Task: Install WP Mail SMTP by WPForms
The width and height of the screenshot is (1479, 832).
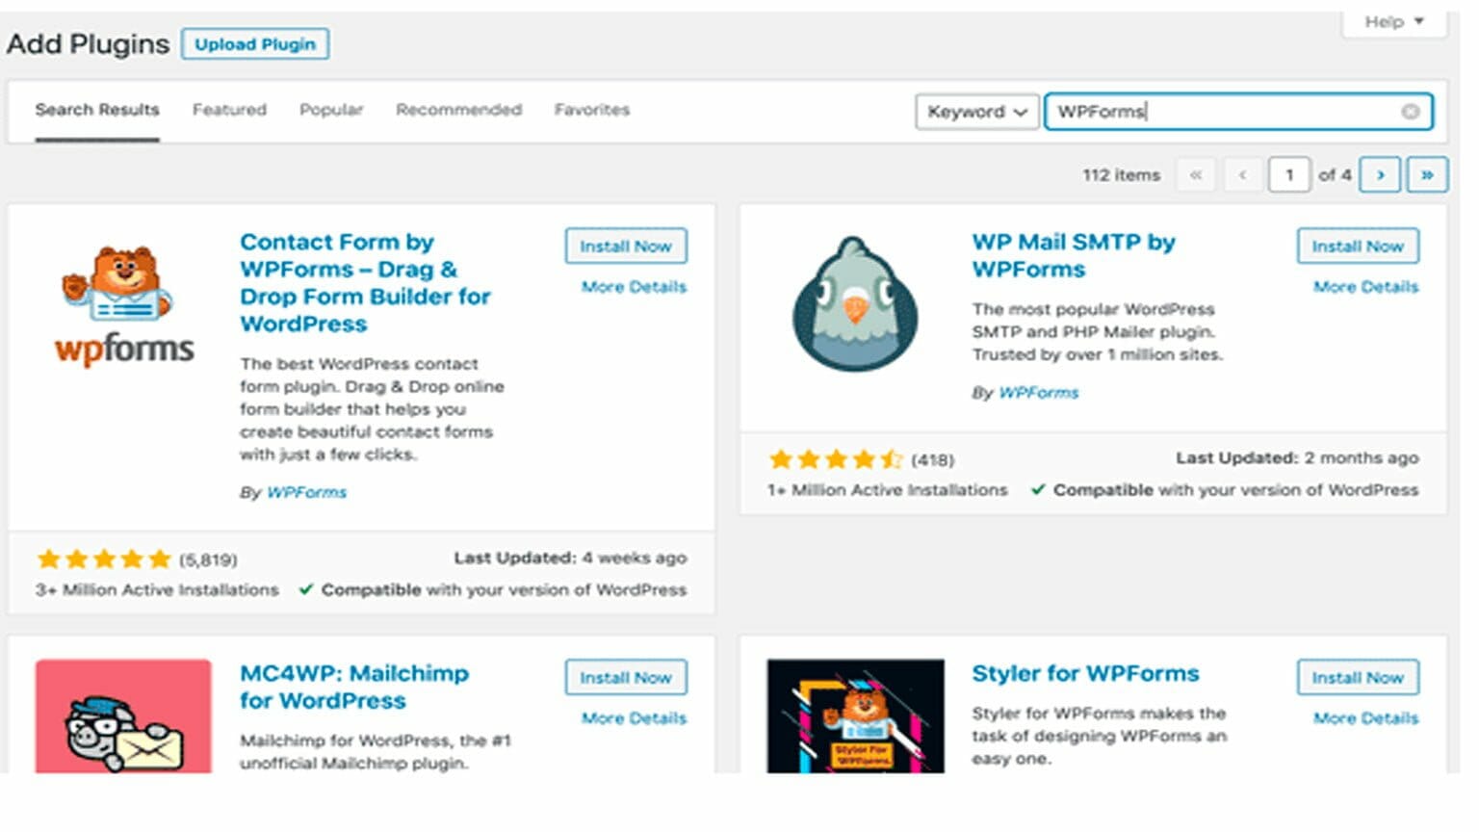Action: click(x=1358, y=247)
